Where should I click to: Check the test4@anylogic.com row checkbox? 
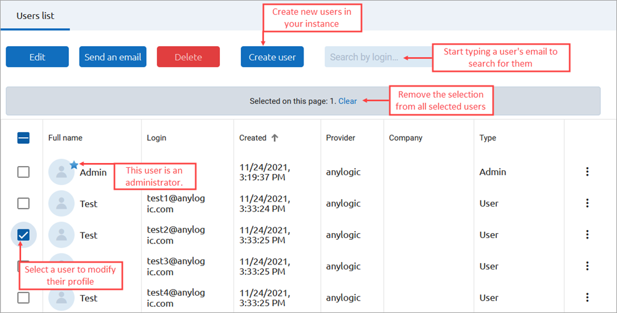point(23,298)
